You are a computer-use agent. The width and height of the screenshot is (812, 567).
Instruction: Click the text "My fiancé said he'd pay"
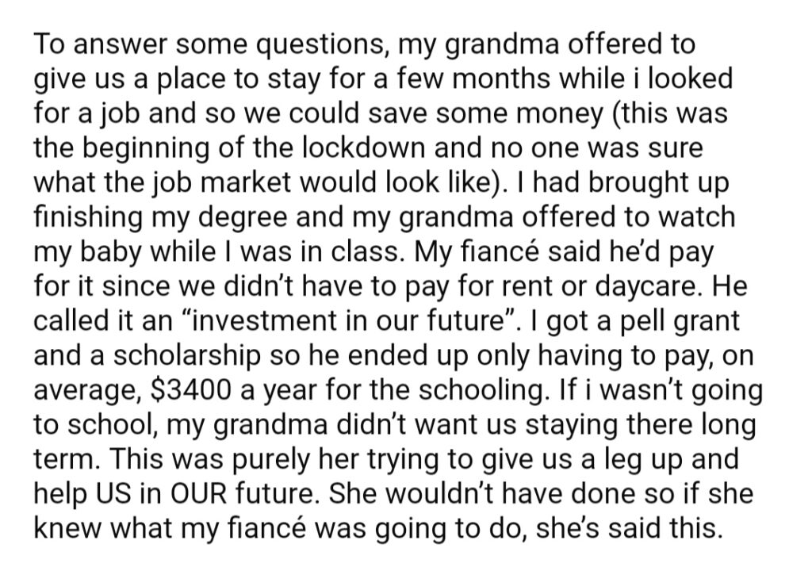point(564,251)
